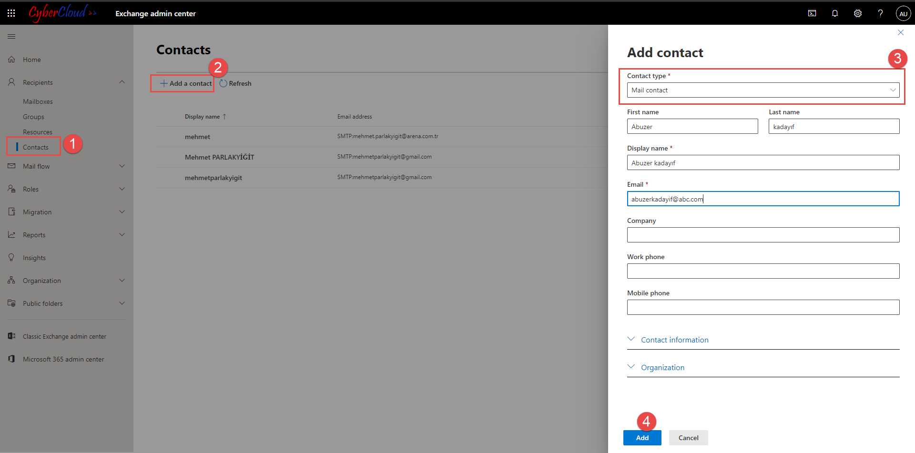The height and width of the screenshot is (453, 915).
Task: Go to Groups under Recipients
Action: [33, 117]
